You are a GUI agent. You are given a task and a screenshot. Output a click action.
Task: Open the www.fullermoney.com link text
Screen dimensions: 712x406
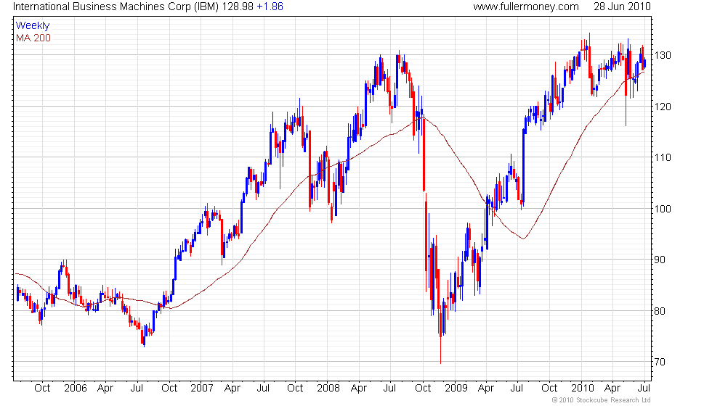pyautogui.click(x=526, y=7)
